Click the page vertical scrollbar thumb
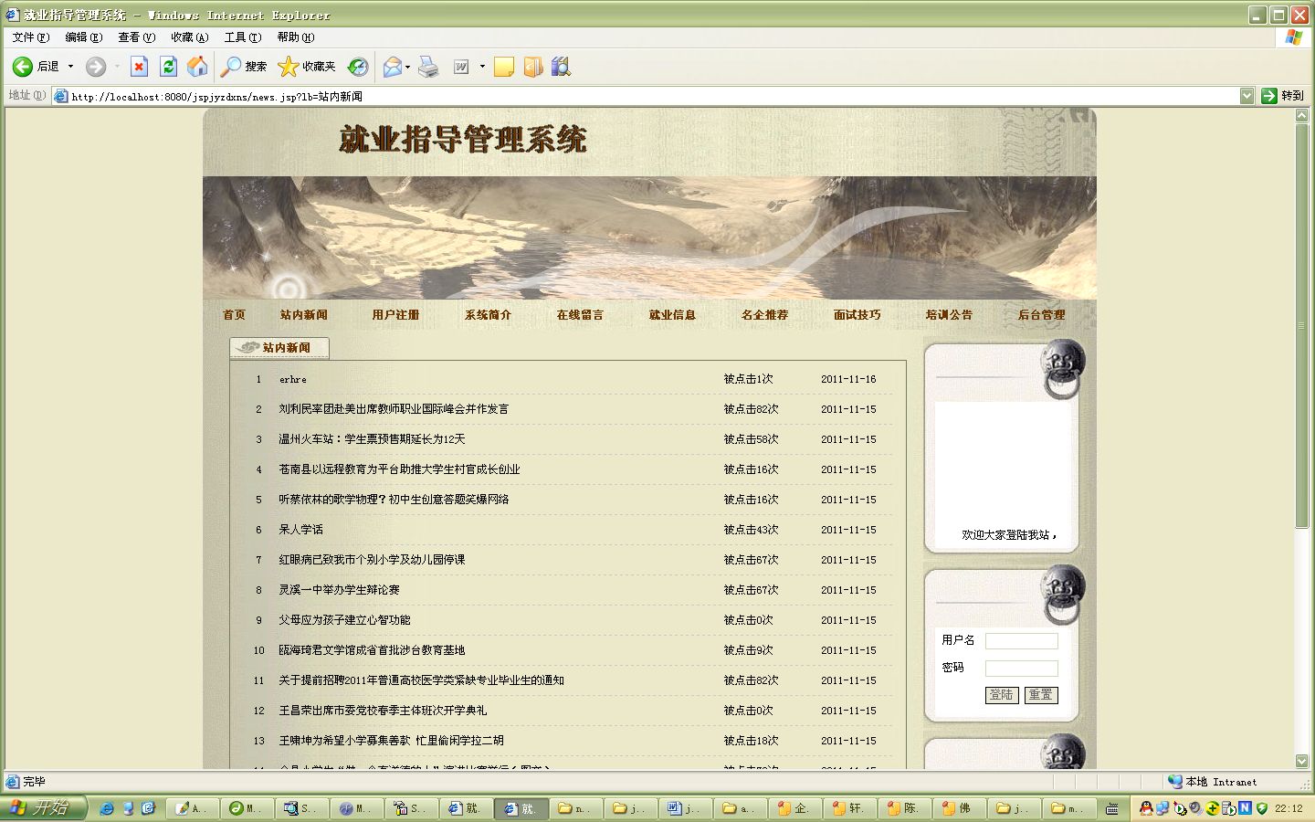The width and height of the screenshot is (1315, 822). [1302, 325]
